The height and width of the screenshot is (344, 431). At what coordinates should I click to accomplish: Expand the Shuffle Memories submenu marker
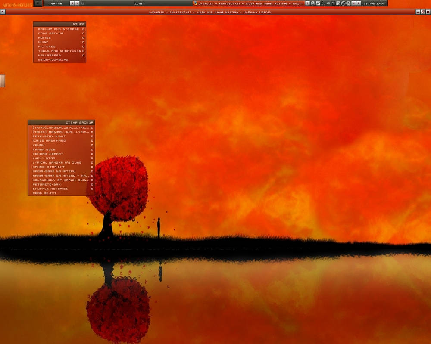point(92,189)
